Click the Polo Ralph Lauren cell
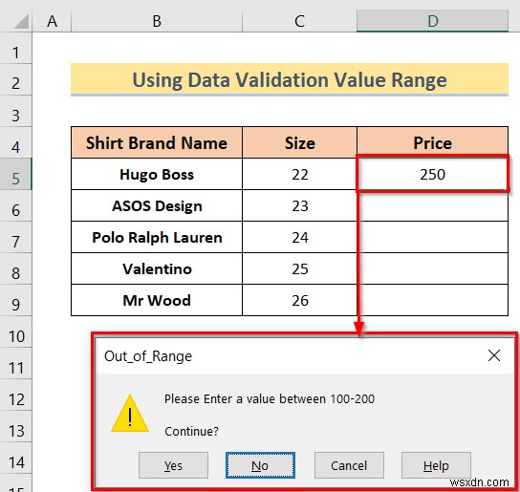The image size is (520, 492). click(x=157, y=237)
